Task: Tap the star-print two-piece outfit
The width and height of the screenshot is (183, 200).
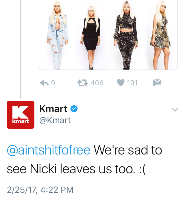Action: pyautogui.click(x=126, y=35)
